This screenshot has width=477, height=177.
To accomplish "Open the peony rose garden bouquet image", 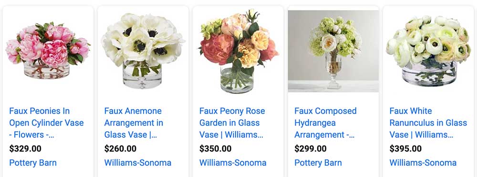I will tap(238, 51).
